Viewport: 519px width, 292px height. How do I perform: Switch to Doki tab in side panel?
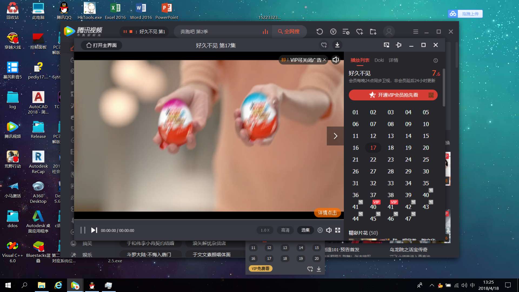379,60
